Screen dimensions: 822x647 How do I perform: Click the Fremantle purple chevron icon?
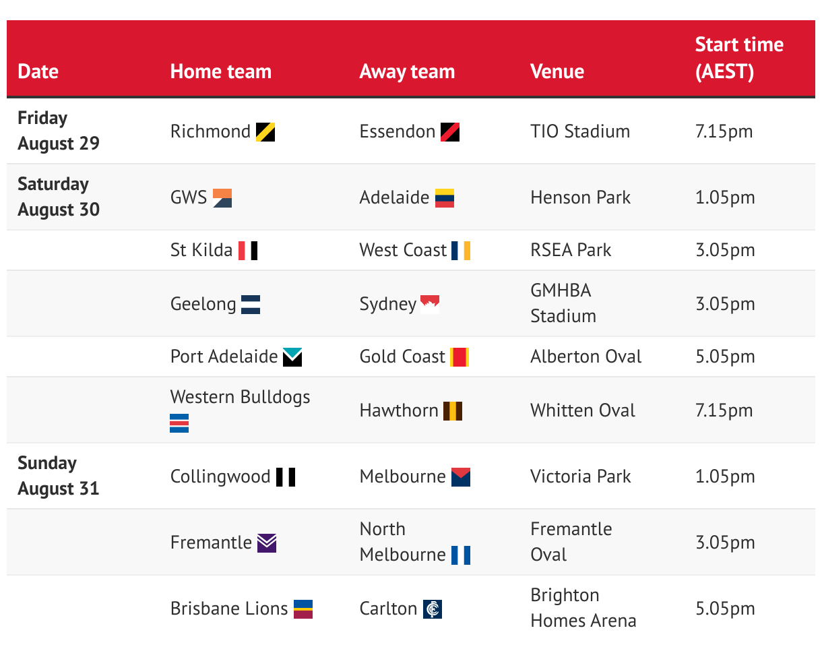point(267,543)
